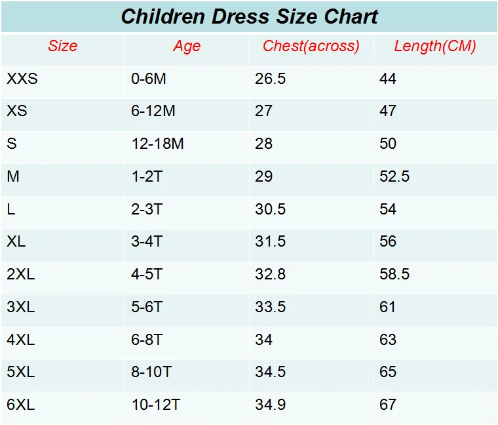Click the Children Dress Size Chart title

(249, 16)
